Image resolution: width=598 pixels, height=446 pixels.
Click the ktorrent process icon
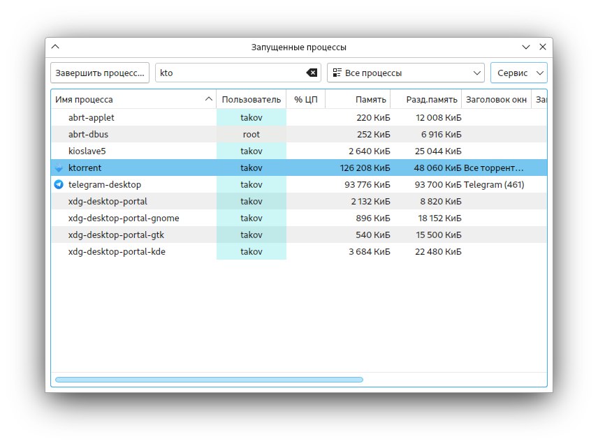[x=59, y=168]
